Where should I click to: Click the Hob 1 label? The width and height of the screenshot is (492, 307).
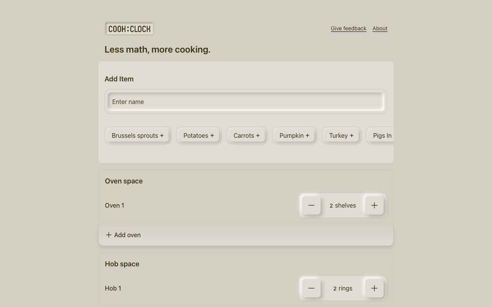click(x=113, y=288)
